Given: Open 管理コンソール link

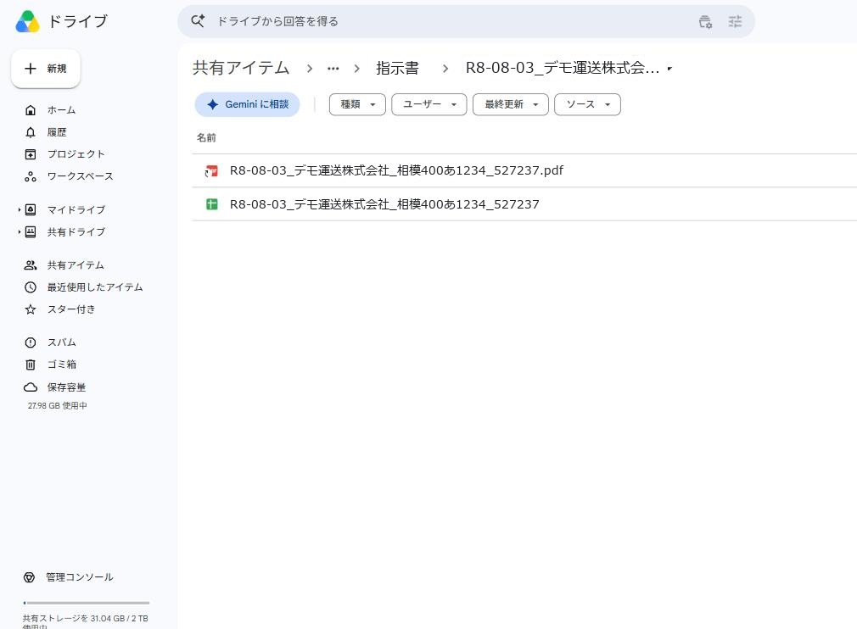Looking at the screenshot, I should (80, 577).
